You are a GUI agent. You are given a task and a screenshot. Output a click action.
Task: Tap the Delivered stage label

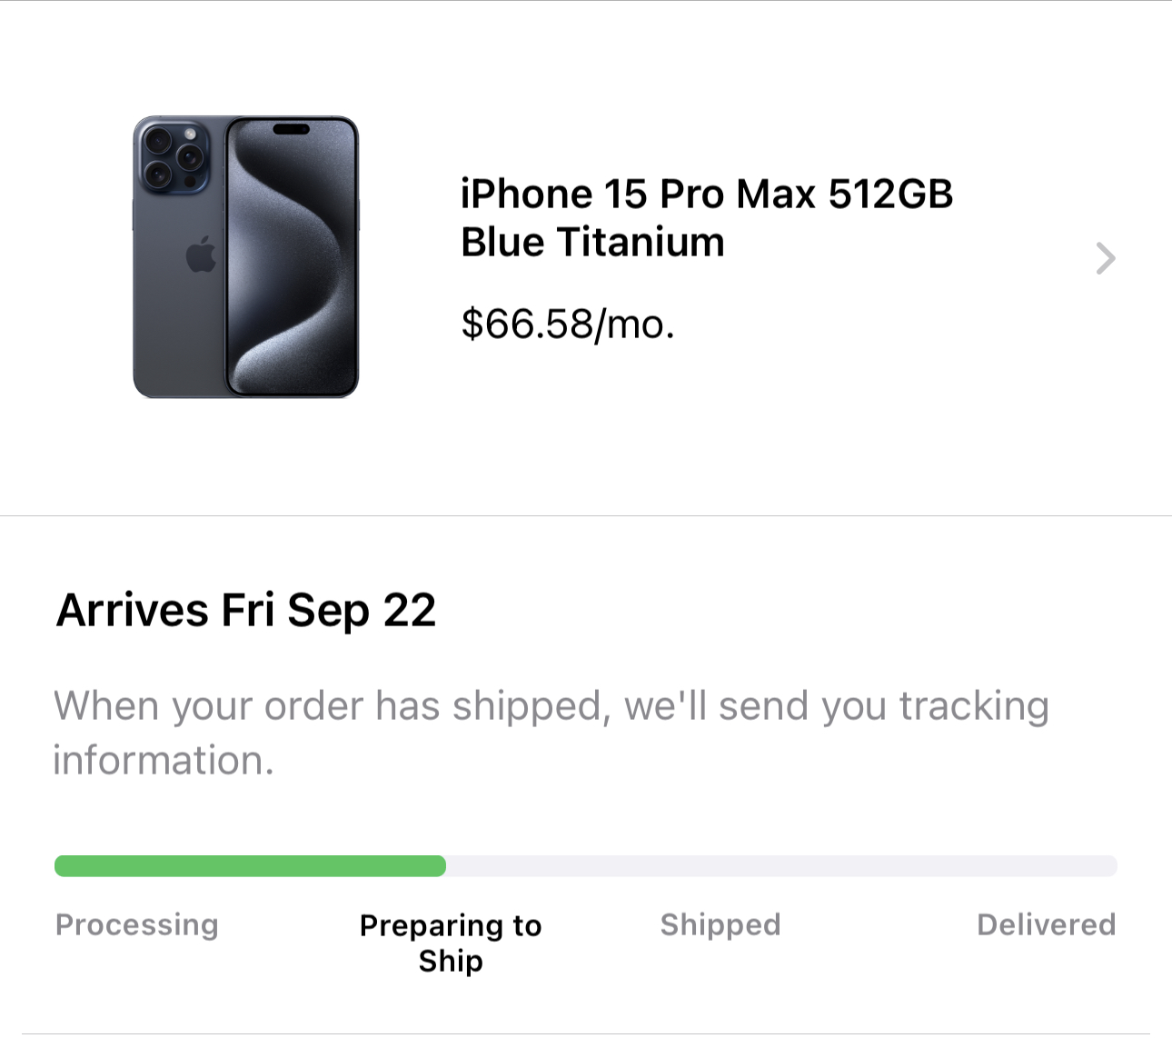click(x=1046, y=924)
